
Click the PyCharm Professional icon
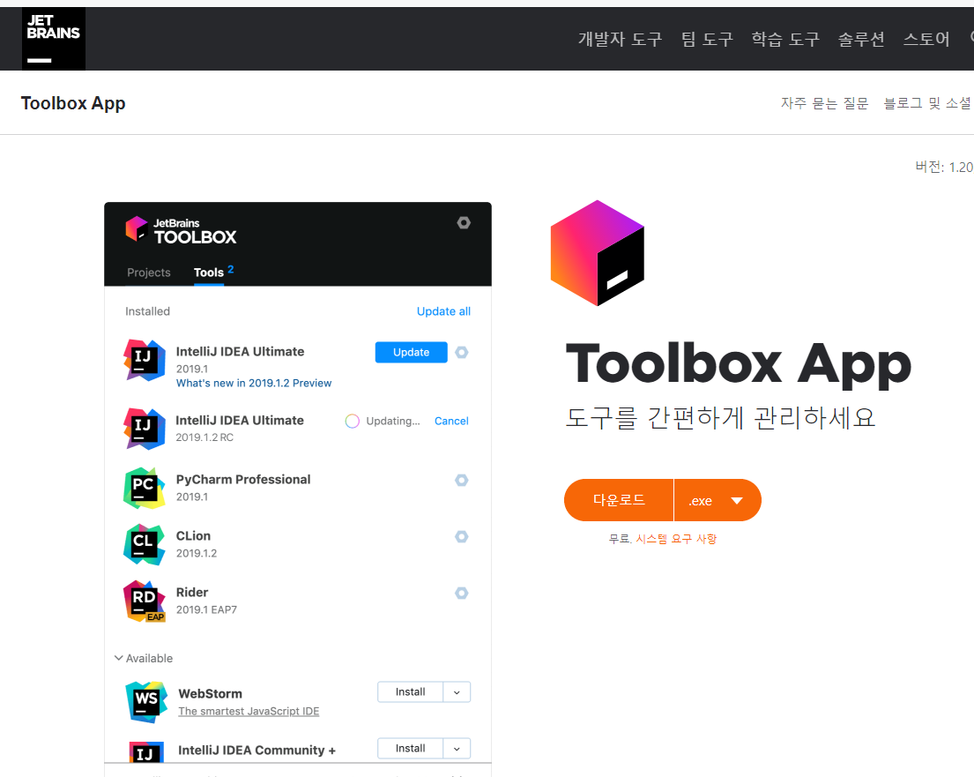click(144, 488)
